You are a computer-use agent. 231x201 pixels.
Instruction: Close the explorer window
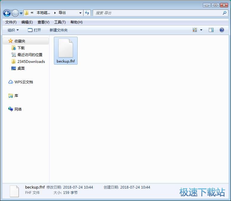(224, 5)
